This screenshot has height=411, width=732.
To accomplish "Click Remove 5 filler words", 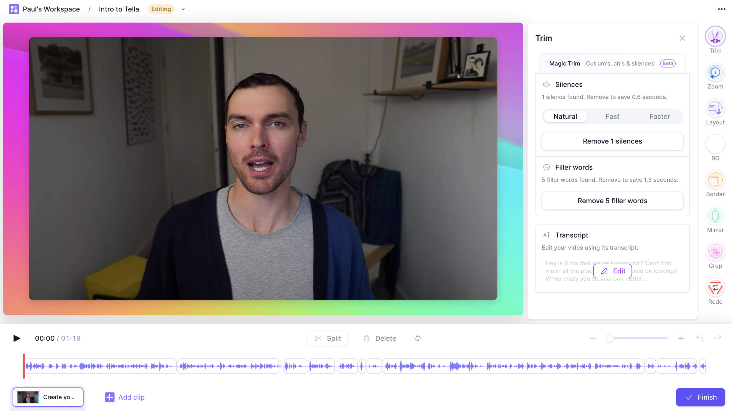I will click(612, 201).
